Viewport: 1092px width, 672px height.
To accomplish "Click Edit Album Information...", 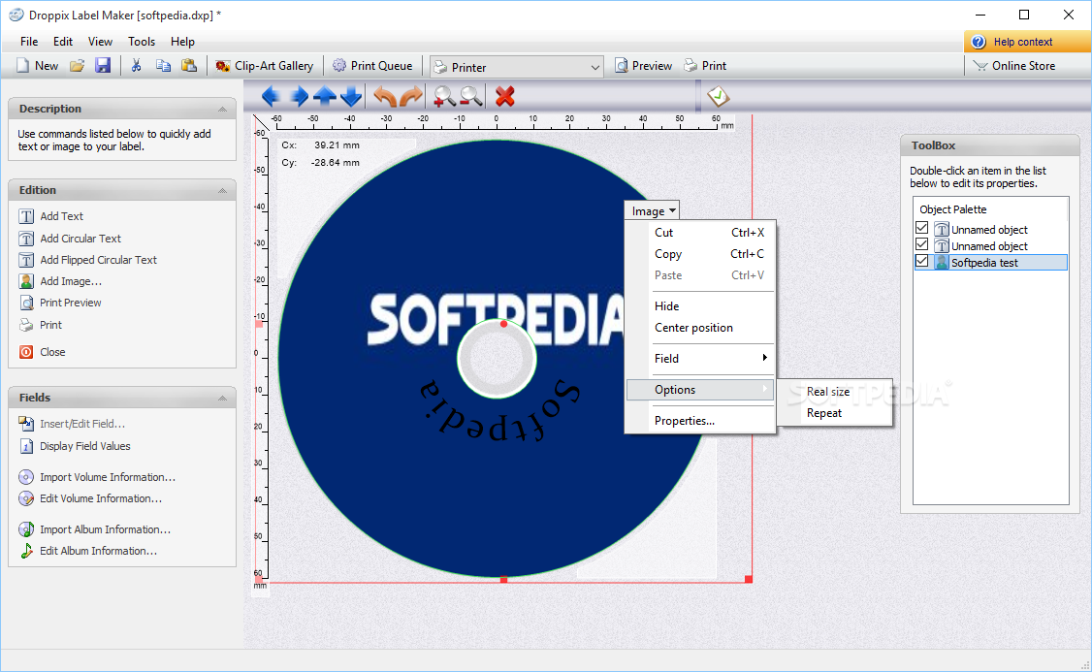I will [88, 551].
